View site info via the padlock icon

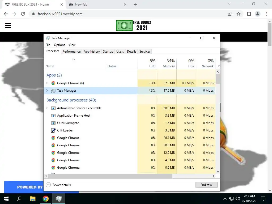(x=33, y=14)
